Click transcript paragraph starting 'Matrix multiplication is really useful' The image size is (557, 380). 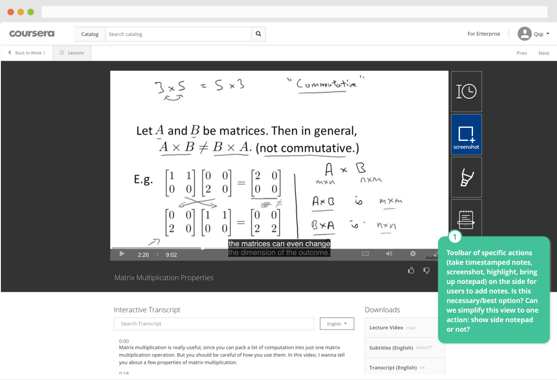[x=232, y=355]
